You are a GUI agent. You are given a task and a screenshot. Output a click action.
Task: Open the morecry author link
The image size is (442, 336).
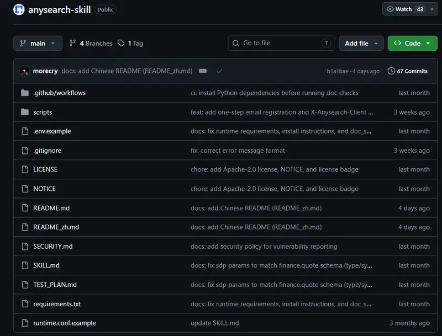[45, 71]
